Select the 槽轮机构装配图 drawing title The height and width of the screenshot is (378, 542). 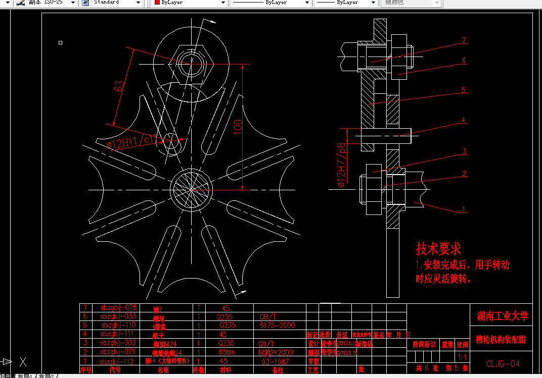point(501,340)
